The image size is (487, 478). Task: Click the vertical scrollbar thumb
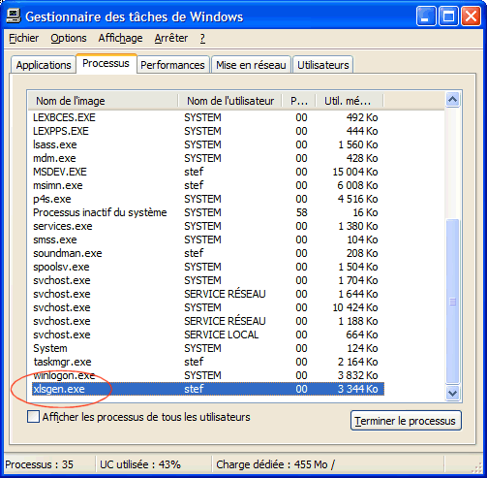click(452, 302)
